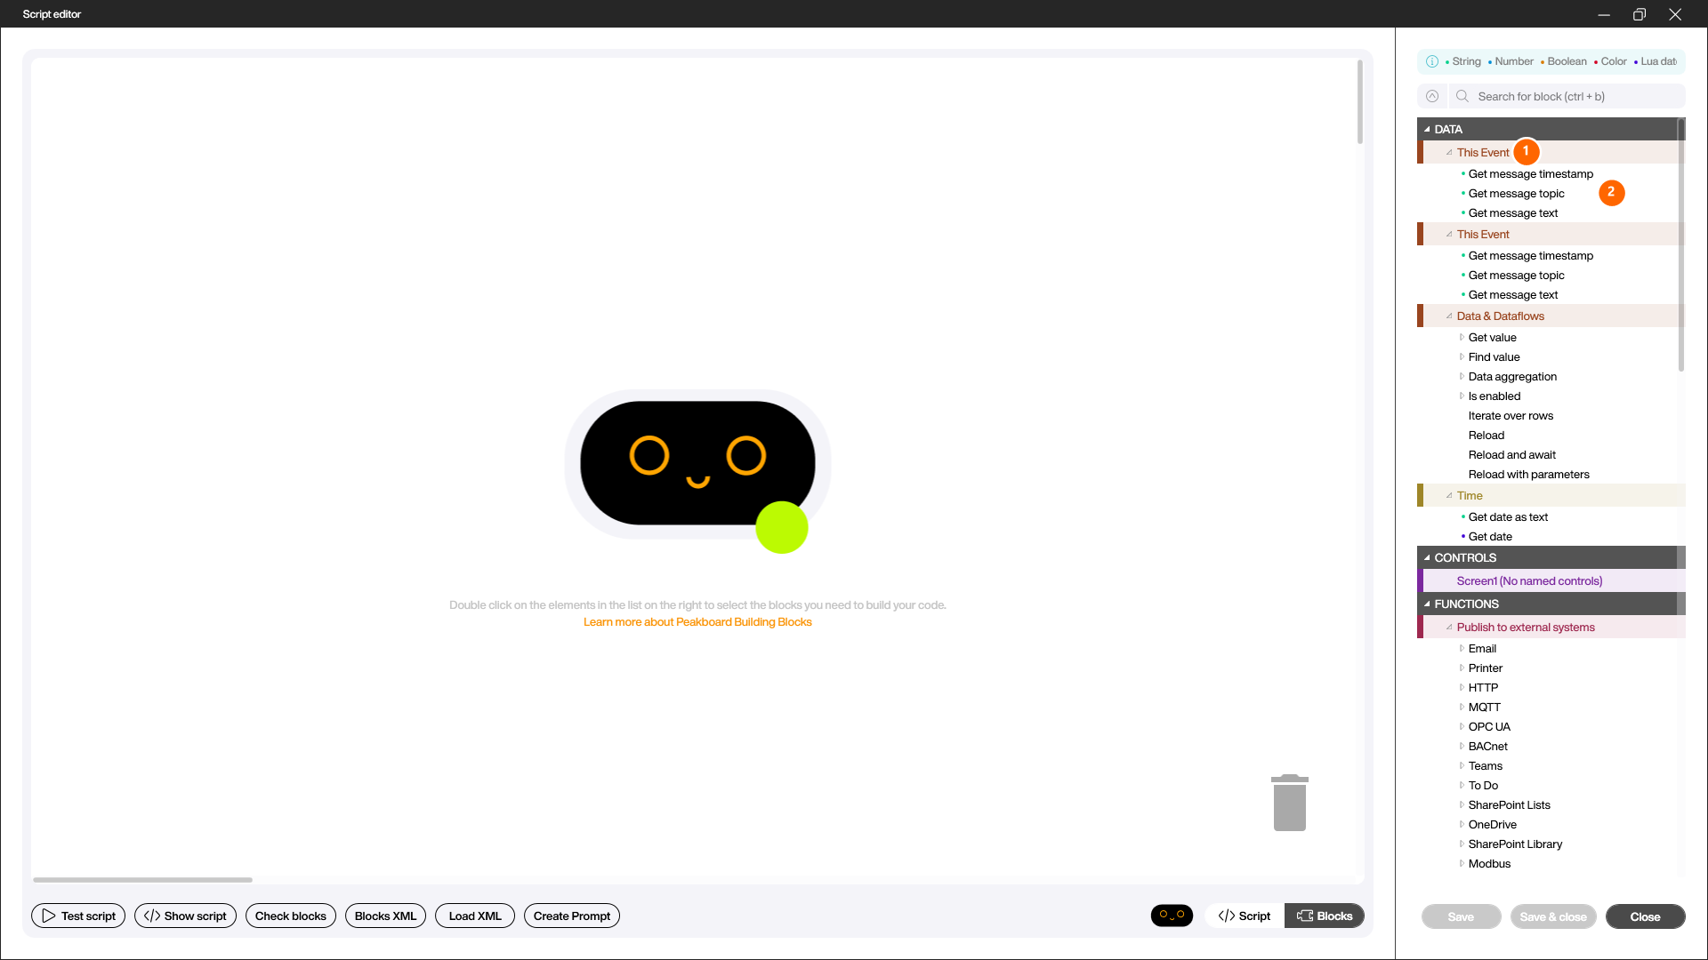The width and height of the screenshot is (1708, 960).
Task: Expand the To Do item
Action: point(1462,785)
